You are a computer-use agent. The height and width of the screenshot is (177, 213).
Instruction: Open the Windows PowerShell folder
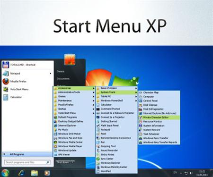(x=117, y=101)
